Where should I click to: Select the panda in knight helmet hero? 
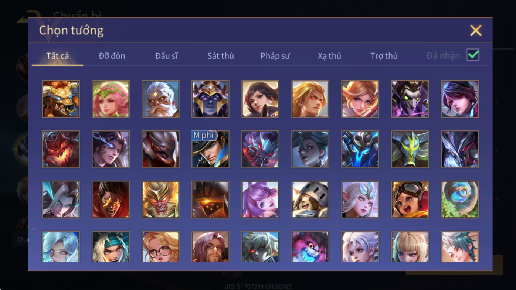310,199
